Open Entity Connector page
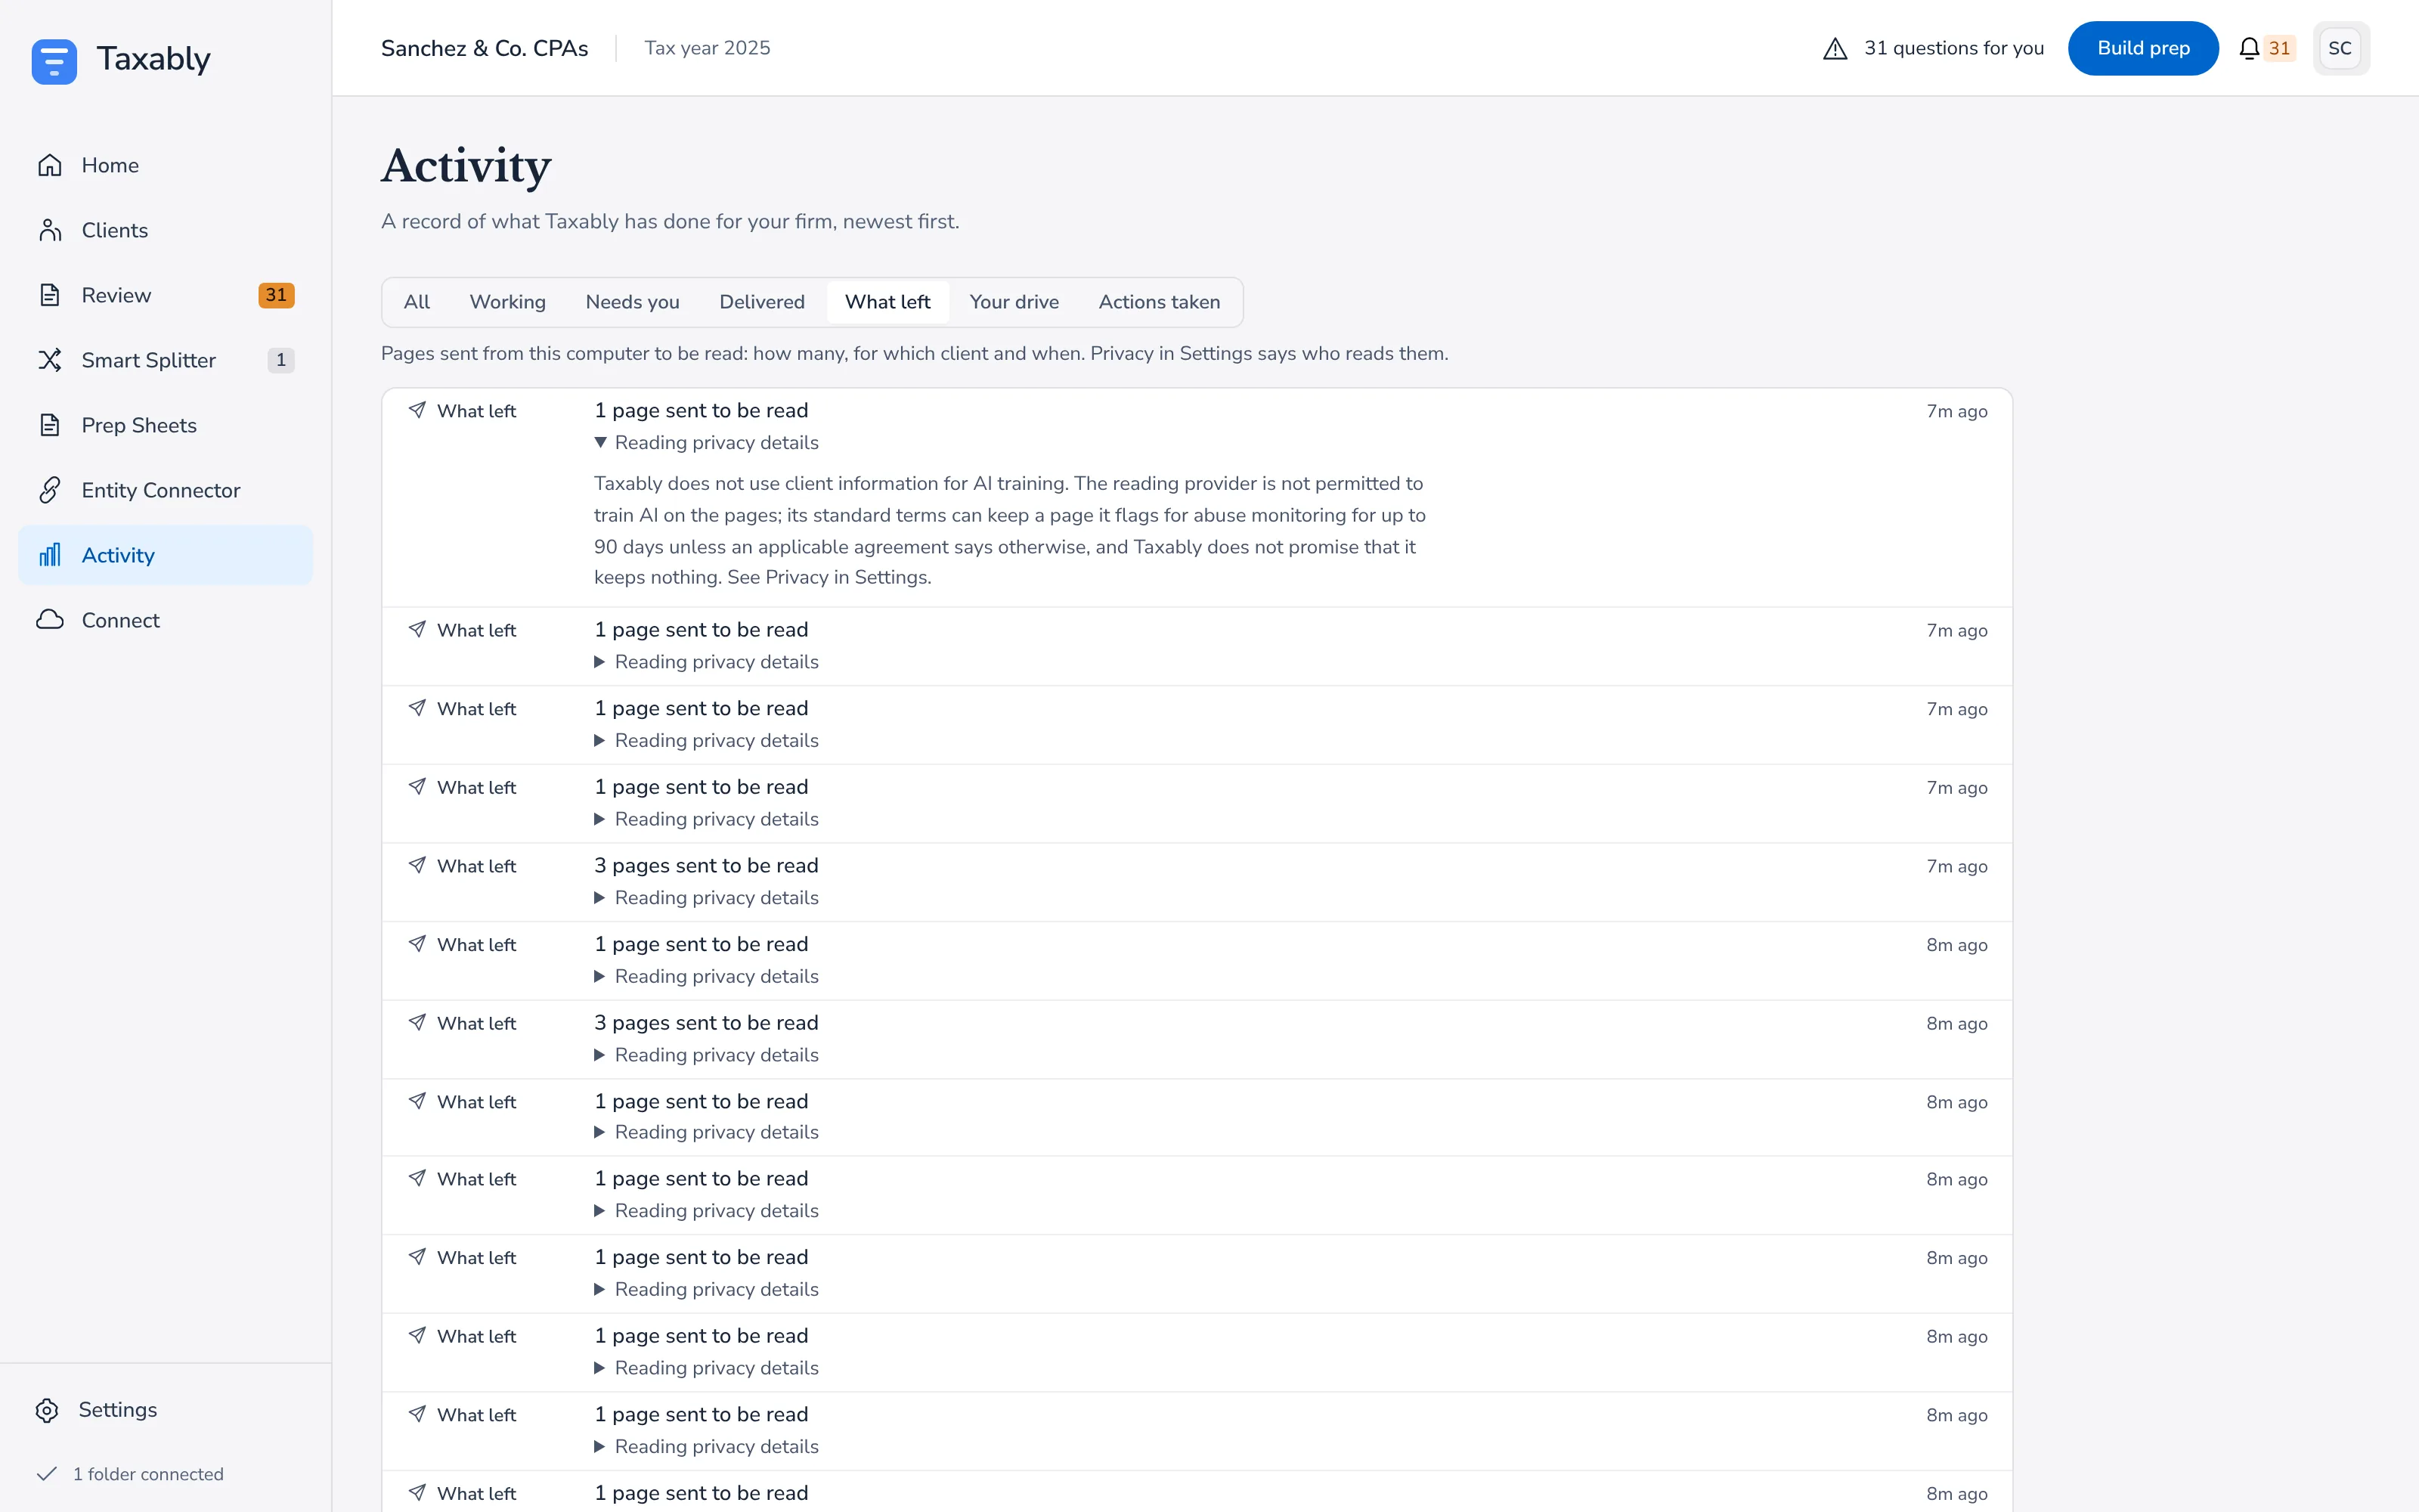 pyautogui.click(x=165, y=490)
